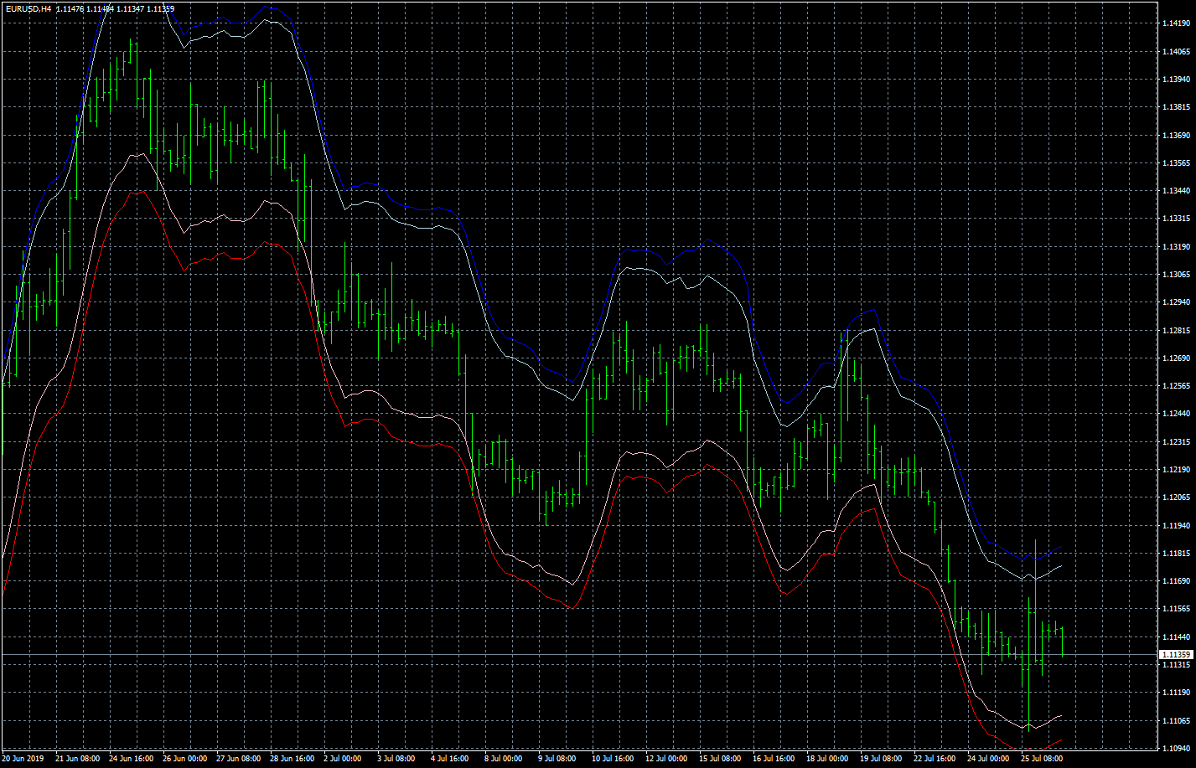This screenshot has width=1196, height=768.
Task: Click the 1.12690 price axis label
Action: (1175, 358)
